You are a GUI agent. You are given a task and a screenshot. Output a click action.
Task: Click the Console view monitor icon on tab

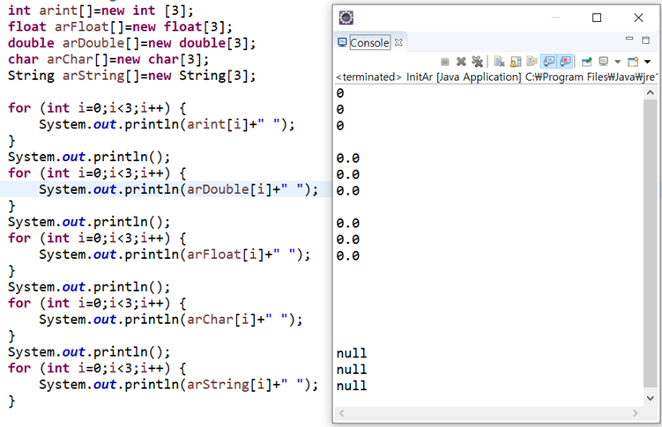[x=342, y=42]
